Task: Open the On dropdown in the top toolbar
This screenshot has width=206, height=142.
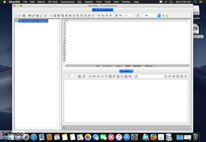Action: click(x=130, y=16)
